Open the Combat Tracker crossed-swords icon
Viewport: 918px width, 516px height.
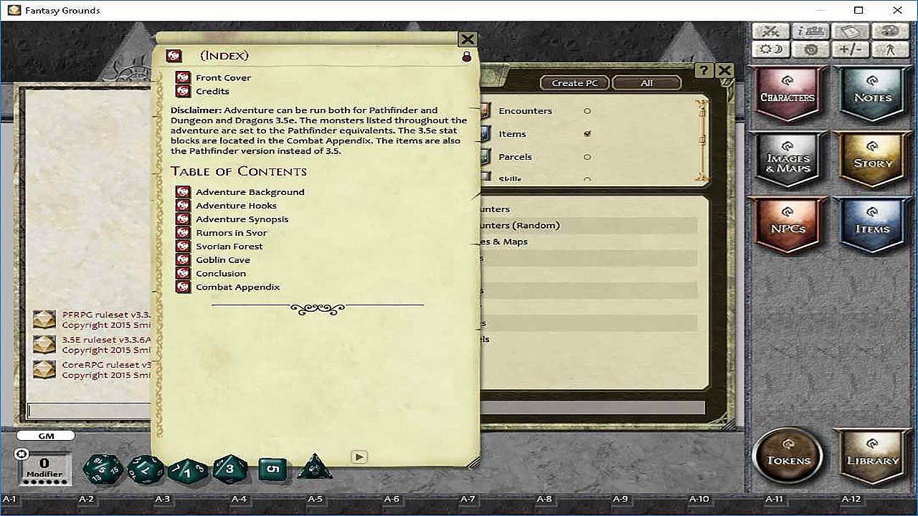pos(771,32)
